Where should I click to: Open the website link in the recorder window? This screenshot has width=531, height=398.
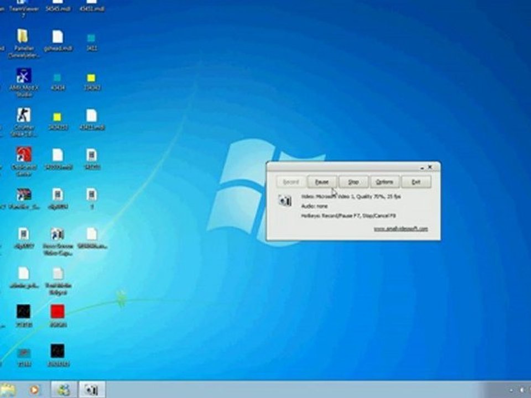(x=400, y=229)
